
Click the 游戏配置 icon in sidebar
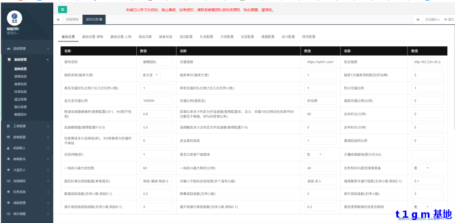click(x=8, y=137)
